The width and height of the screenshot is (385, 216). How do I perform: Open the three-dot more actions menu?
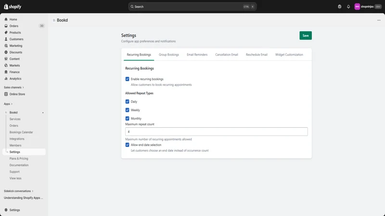point(379,20)
